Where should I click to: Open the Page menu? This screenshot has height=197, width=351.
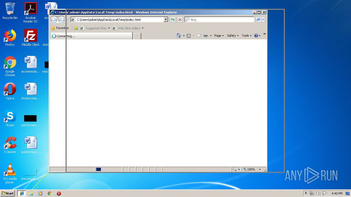pyautogui.click(x=219, y=36)
